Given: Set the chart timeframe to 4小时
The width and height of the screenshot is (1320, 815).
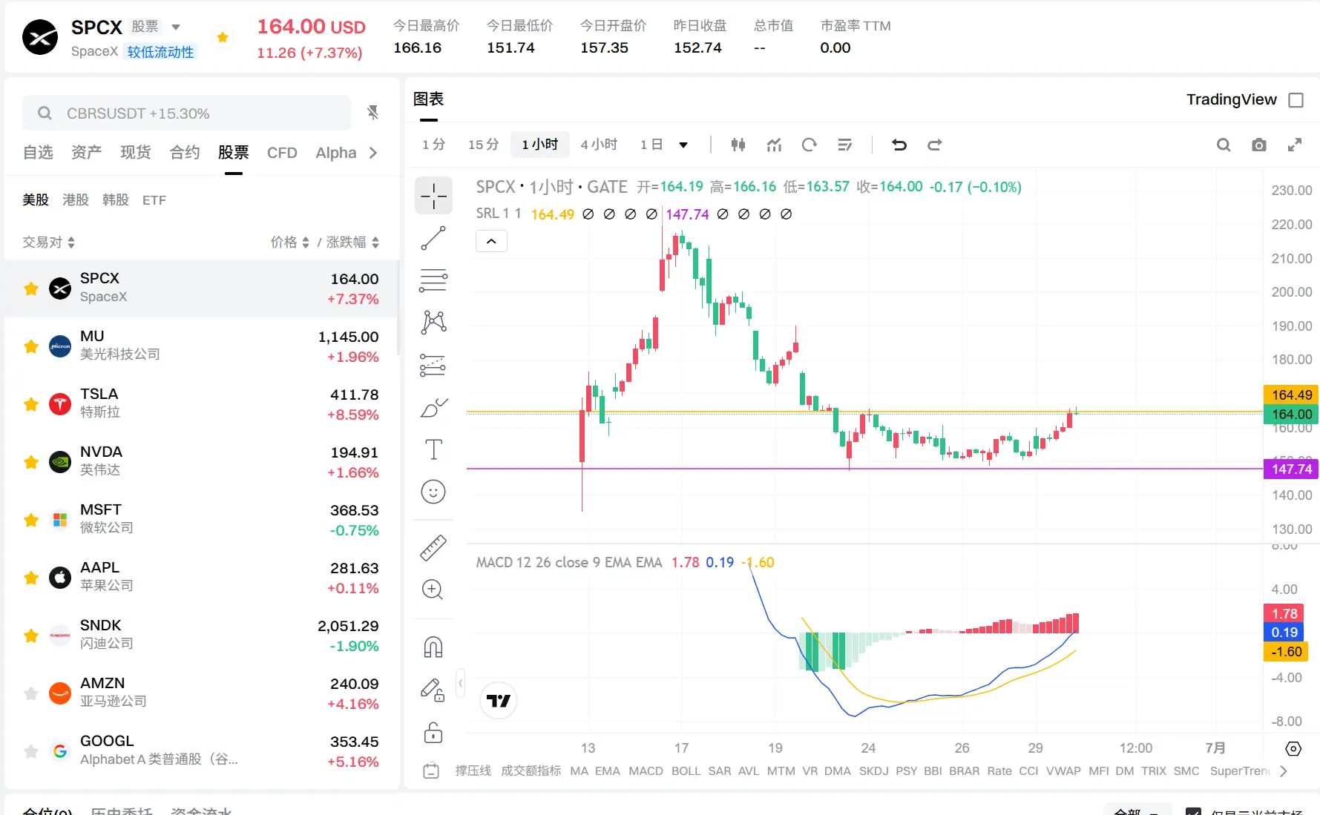Looking at the screenshot, I should point(599,145).
